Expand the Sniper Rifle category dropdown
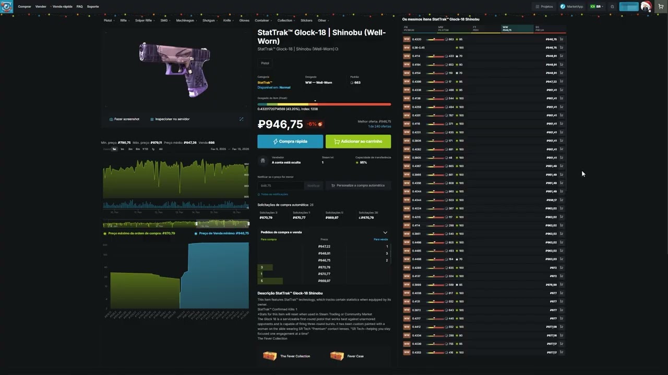 145,20
